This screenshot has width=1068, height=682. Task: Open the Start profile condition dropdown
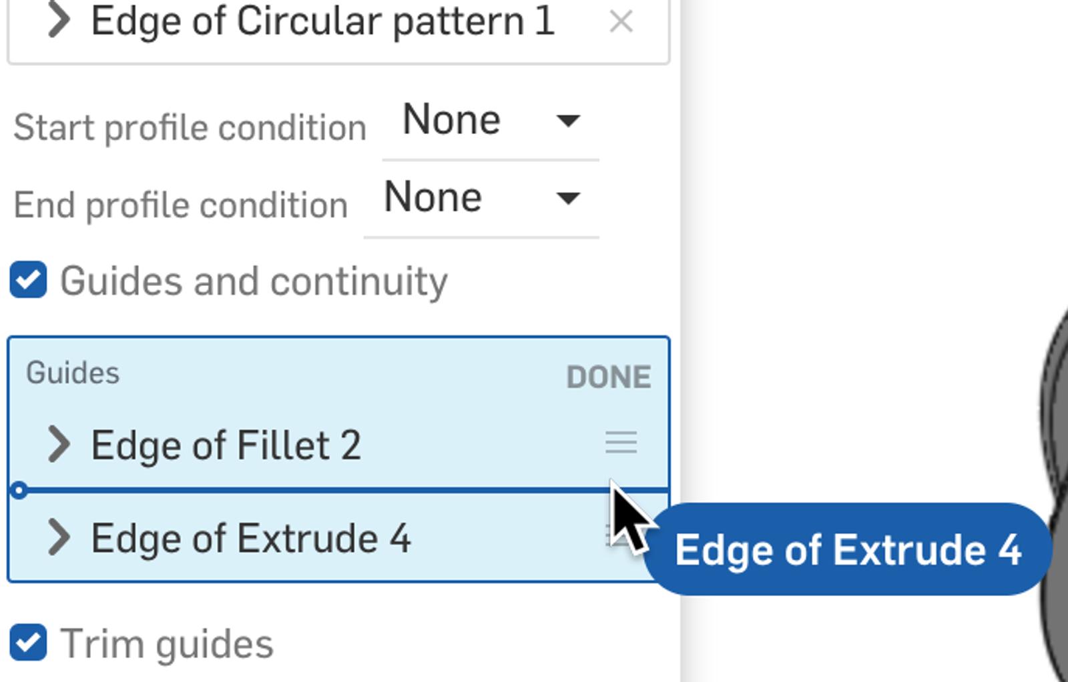pos(491,121)
